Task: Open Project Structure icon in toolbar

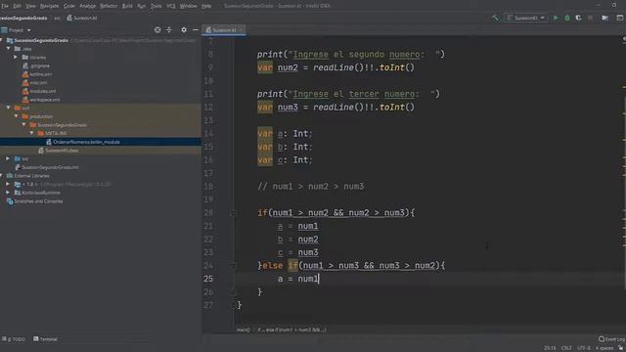Action: 605,18
